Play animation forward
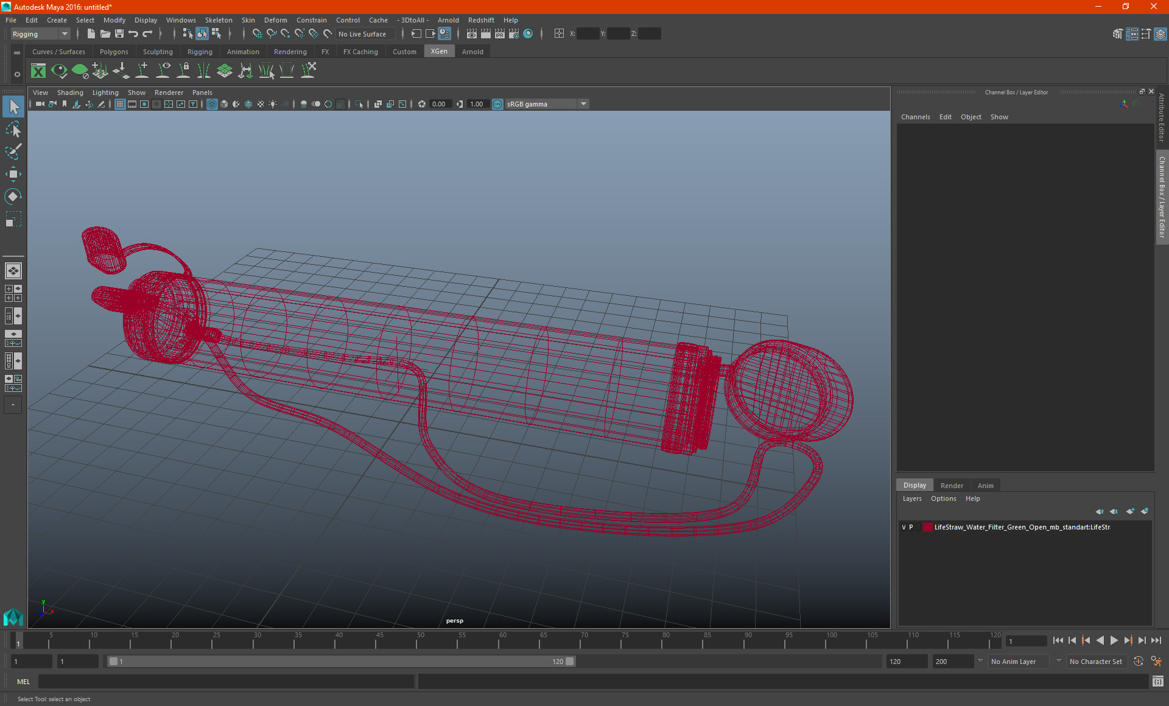The image size is (1169, 706). (1114, 640)
